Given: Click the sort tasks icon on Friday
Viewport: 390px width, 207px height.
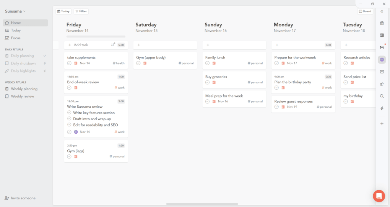Looking at the screenshot, I should (113, 45).
